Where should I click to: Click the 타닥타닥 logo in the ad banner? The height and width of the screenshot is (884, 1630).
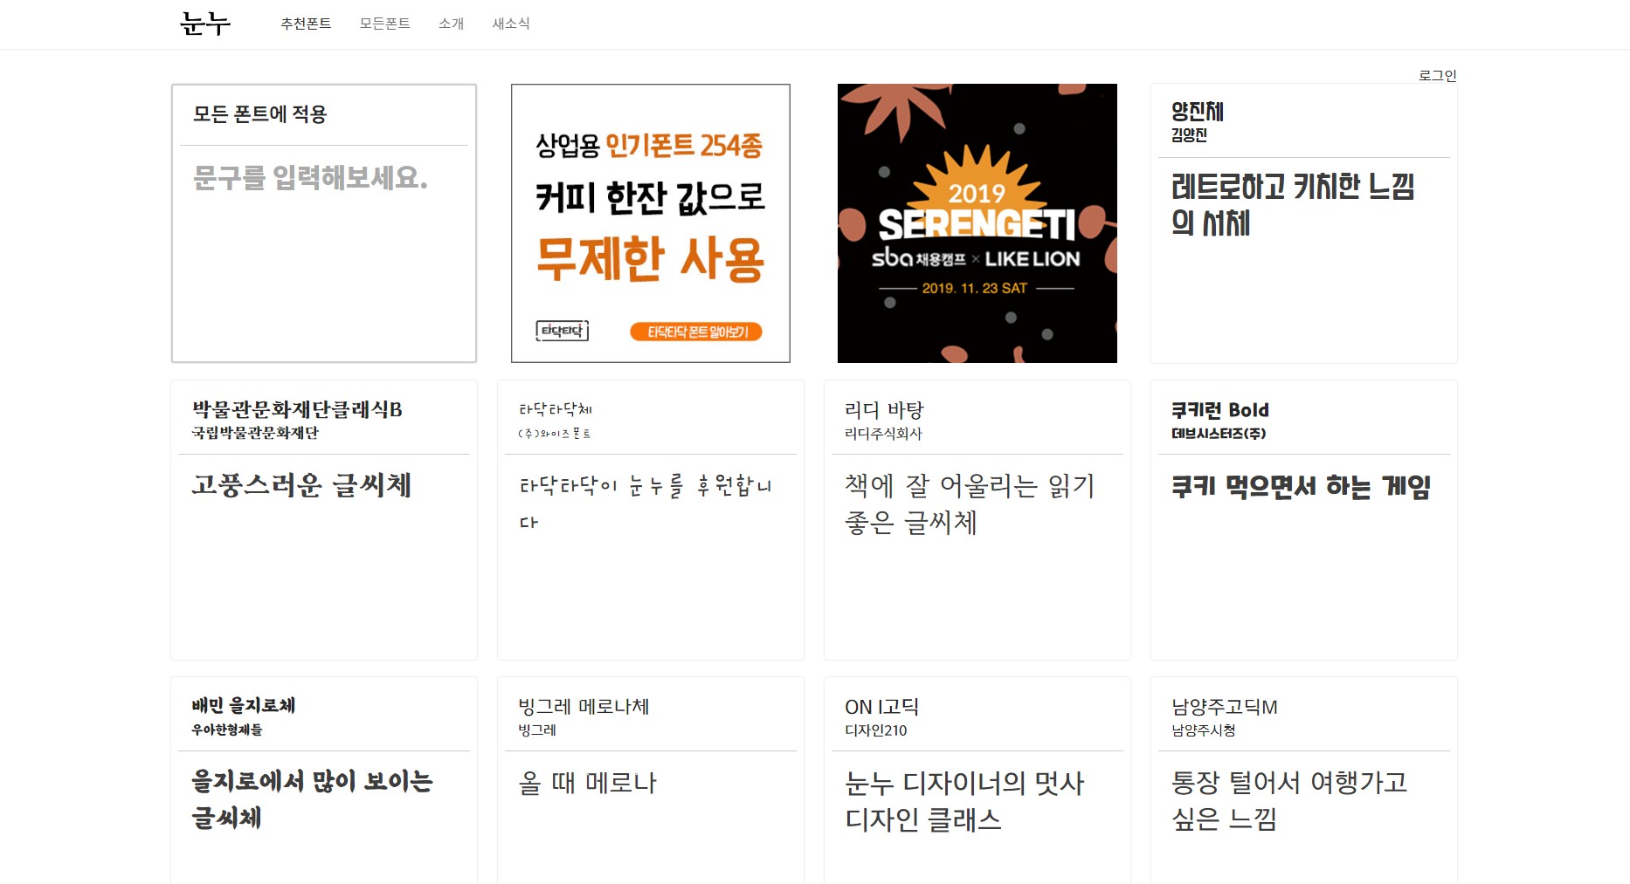562,331
